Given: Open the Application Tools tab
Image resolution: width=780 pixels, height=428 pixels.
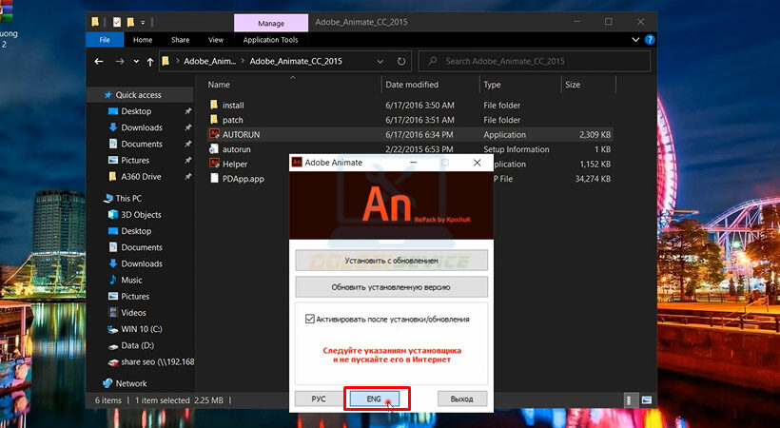Looking at the screenshot, I should coord(270,40).
